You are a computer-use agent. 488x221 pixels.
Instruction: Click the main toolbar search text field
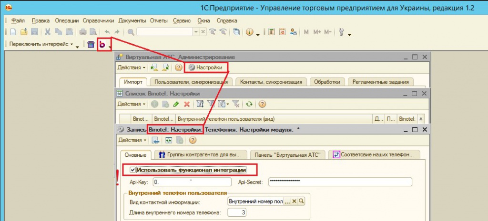(x=164, y=32)
